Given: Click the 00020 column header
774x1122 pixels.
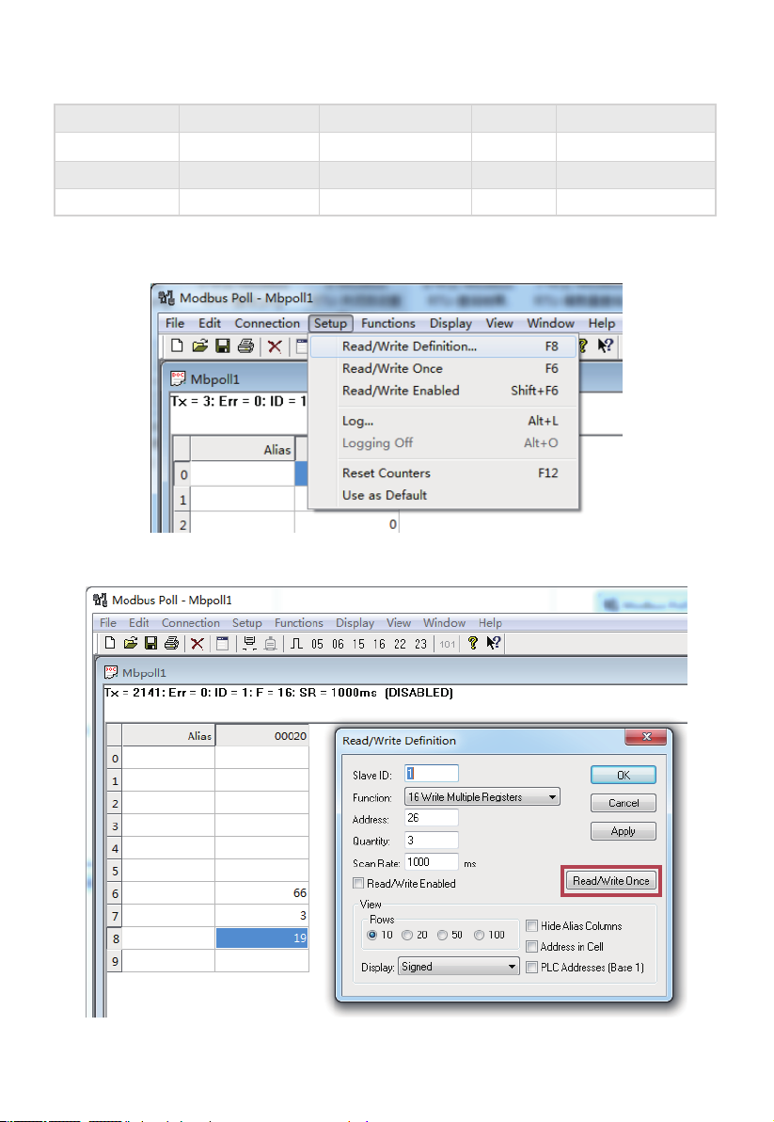Looking at the screenshot, I should point(262,735).
